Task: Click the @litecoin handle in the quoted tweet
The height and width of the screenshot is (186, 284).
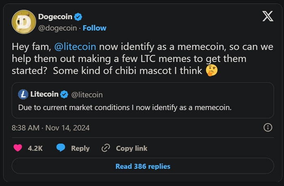Action: [87, 94]
